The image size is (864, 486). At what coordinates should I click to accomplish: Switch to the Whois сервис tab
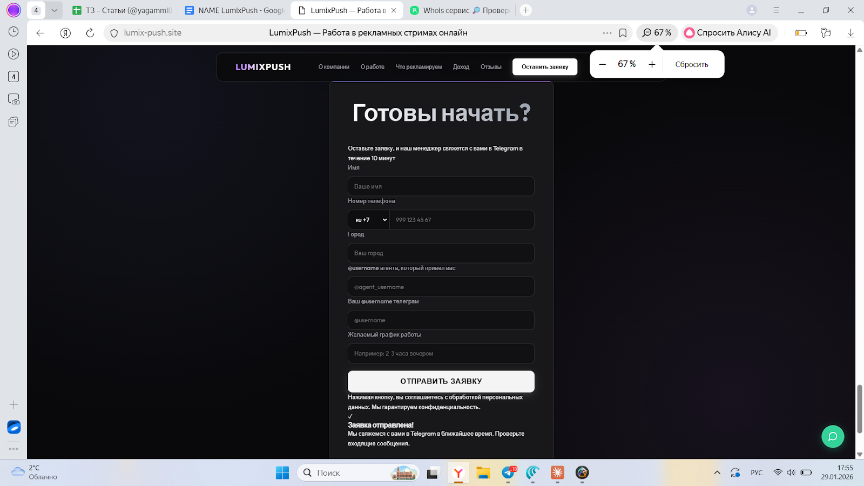pos(459,10)
